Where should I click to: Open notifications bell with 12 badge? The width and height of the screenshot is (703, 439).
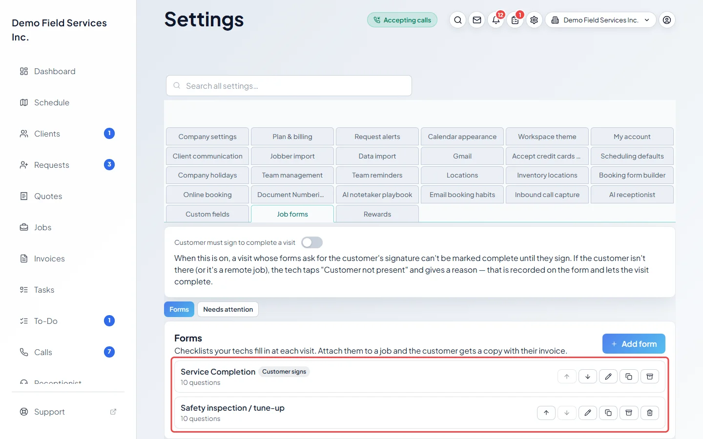[496, 20]
